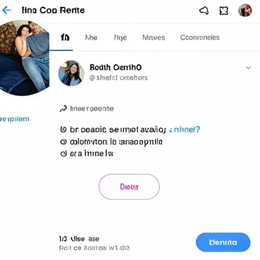Open the account avatar in header
Image resolution: width=260 pixels, height=260 pixels.
click(x=245, y=10)
